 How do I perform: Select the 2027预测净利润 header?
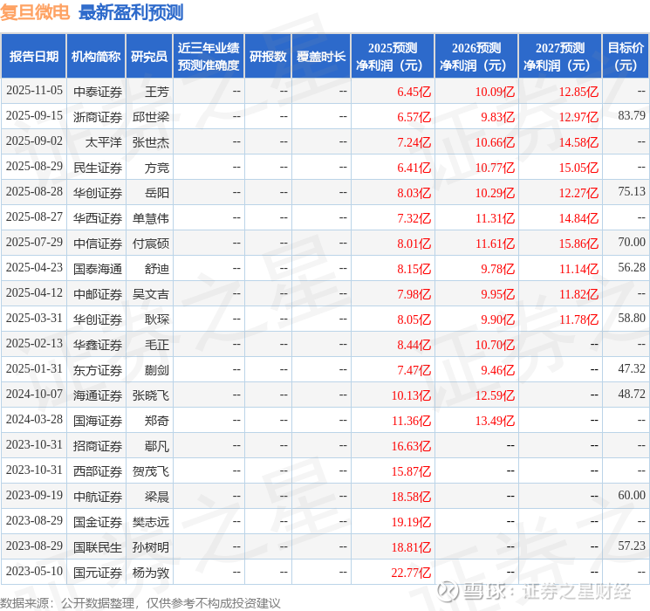click(560, 57)
